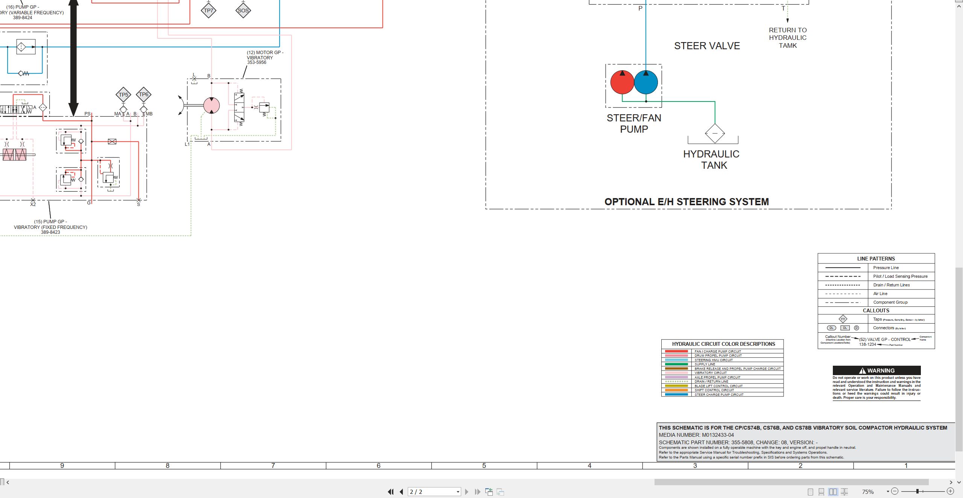The height and width of the screenshot is (498, 963).
Task: Click the (12) MOTOR GP - VIBRATORY label
Action: pyautogui.click(x=265, y=58)
